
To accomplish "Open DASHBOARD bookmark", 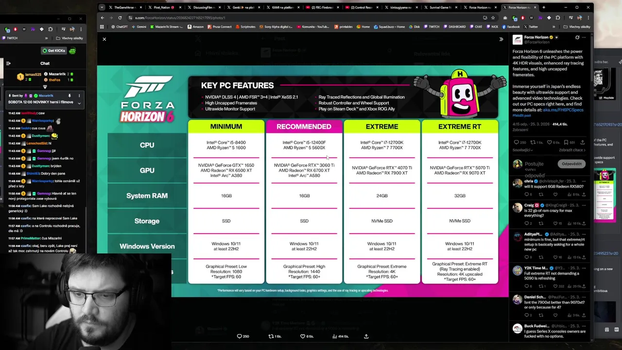I will pos(454,27).
